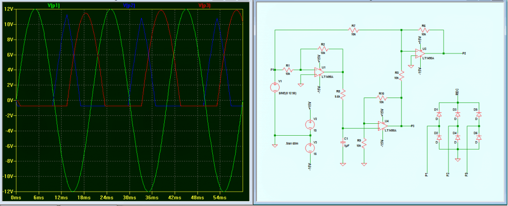This screenshot has width=508, height=206.
Task: Click the 30ms label on the time axis
Action: pos(129,198)
